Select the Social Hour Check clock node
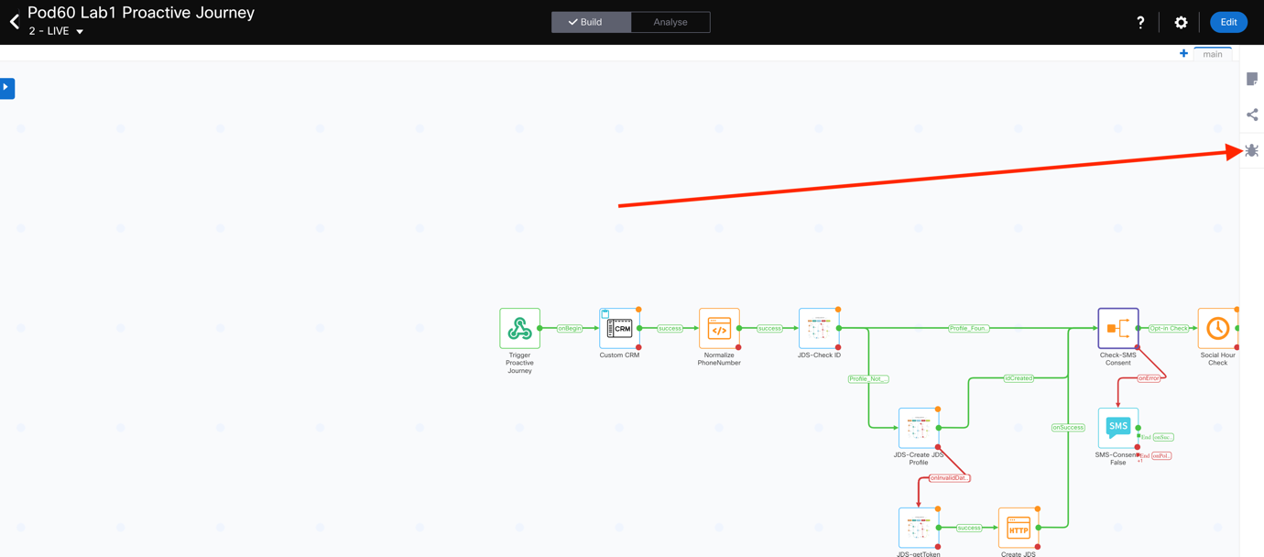The width and height of the screenshot is (1264, 557). pos(1217,329)
